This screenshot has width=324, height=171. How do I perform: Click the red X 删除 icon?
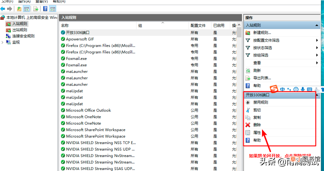248,125
